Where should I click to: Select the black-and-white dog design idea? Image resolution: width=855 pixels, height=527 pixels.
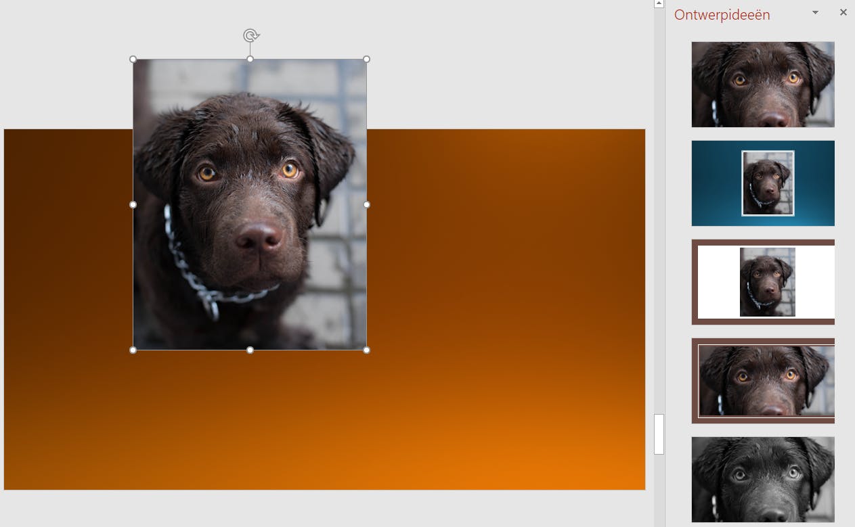pyautogui.click(x=763, y=480)
